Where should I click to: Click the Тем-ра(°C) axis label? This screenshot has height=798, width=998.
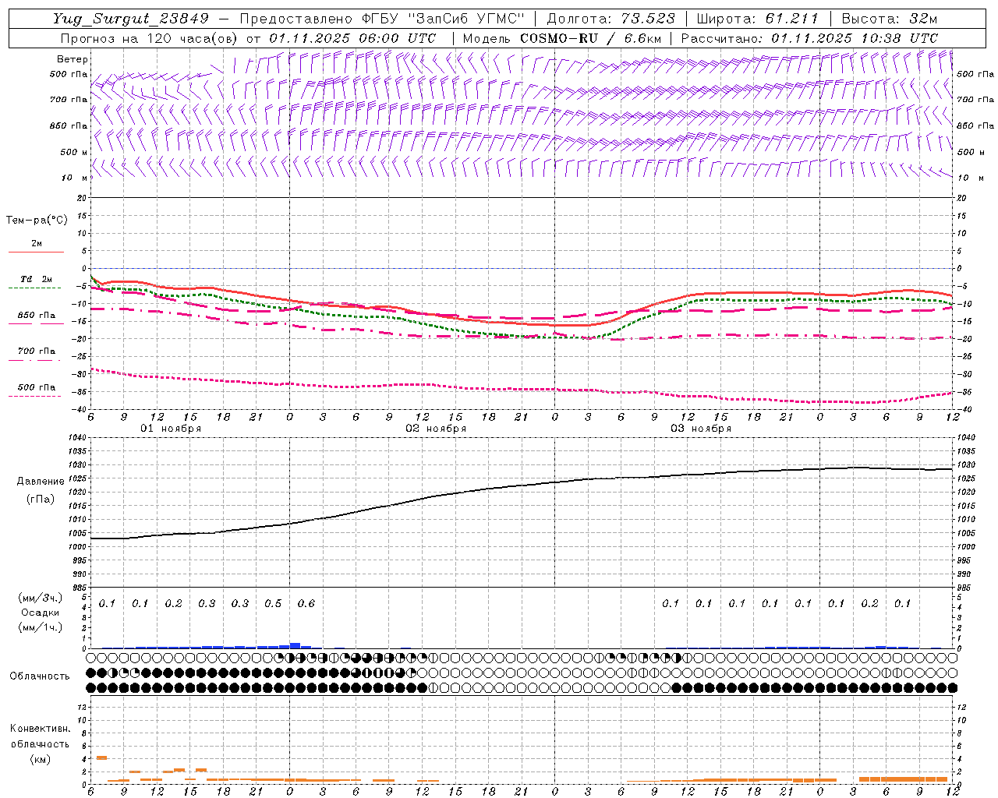tap(37, 221)
